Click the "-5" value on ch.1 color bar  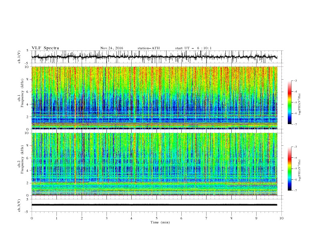pos(295,102)
